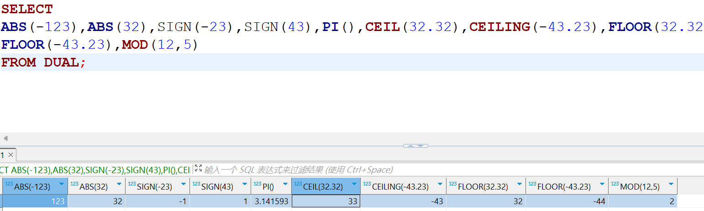
Task: Close result tab 1
Action: [x=11, y=155]
